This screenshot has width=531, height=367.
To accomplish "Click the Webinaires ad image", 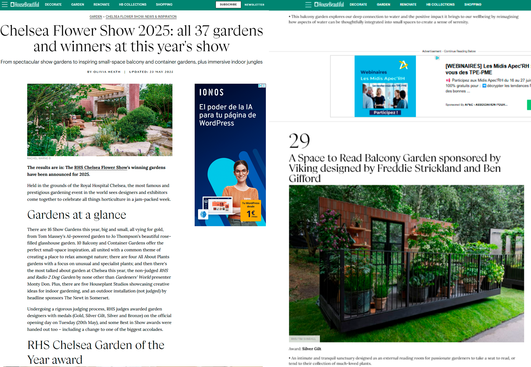I will (x=385, y=86).
